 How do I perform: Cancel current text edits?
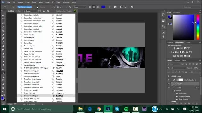(121, 7)
